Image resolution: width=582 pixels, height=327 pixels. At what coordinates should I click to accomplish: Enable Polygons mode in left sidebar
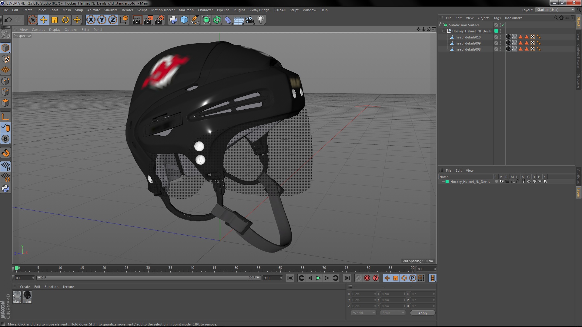[5, 103]
